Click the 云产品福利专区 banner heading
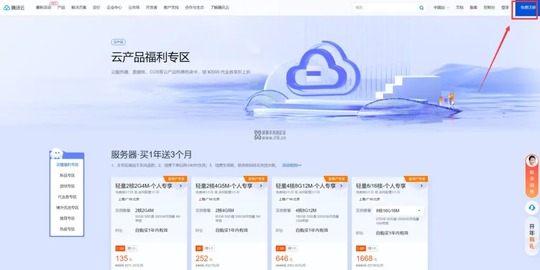 150,57
